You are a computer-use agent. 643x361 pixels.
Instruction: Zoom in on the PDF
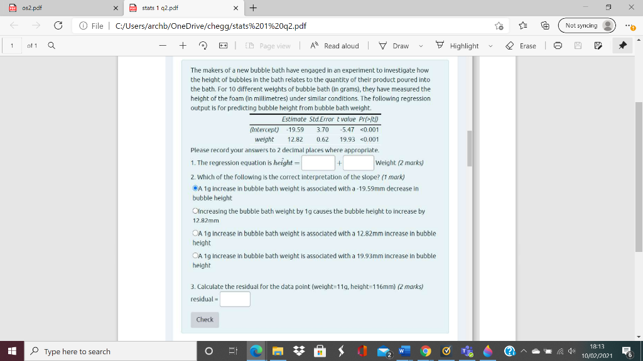182,45
